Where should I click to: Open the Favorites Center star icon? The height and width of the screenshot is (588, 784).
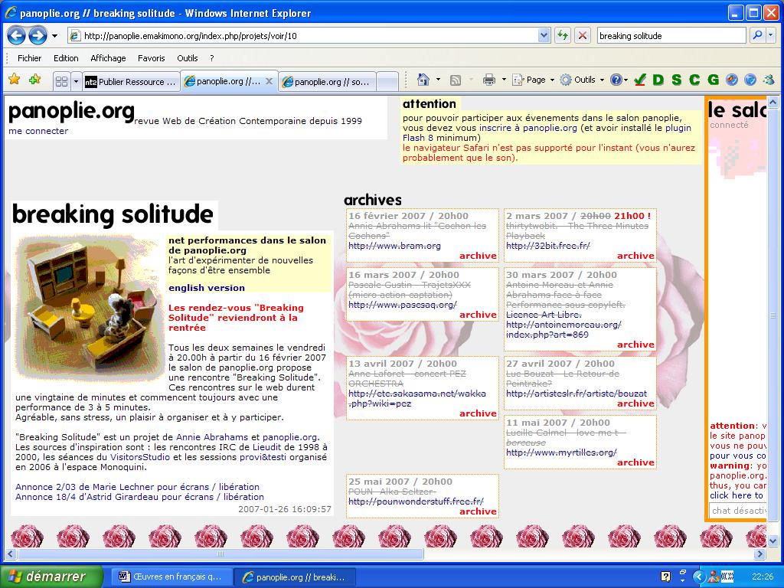pos(15,80)
